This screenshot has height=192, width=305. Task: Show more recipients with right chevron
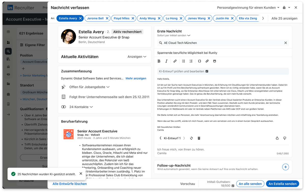point(263,18)
